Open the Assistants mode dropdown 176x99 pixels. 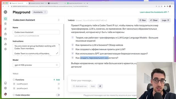pyautogui.click(x=40, y=12)
